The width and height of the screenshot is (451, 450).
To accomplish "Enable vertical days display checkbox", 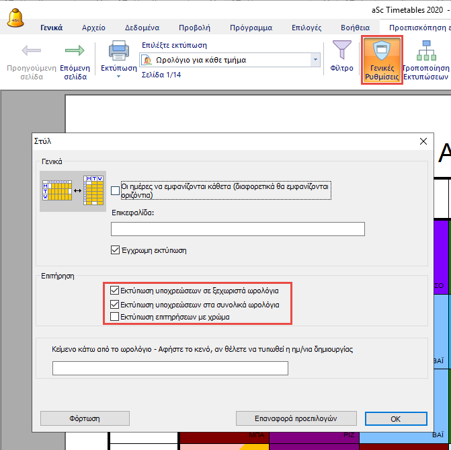I will tap(116, 190).
